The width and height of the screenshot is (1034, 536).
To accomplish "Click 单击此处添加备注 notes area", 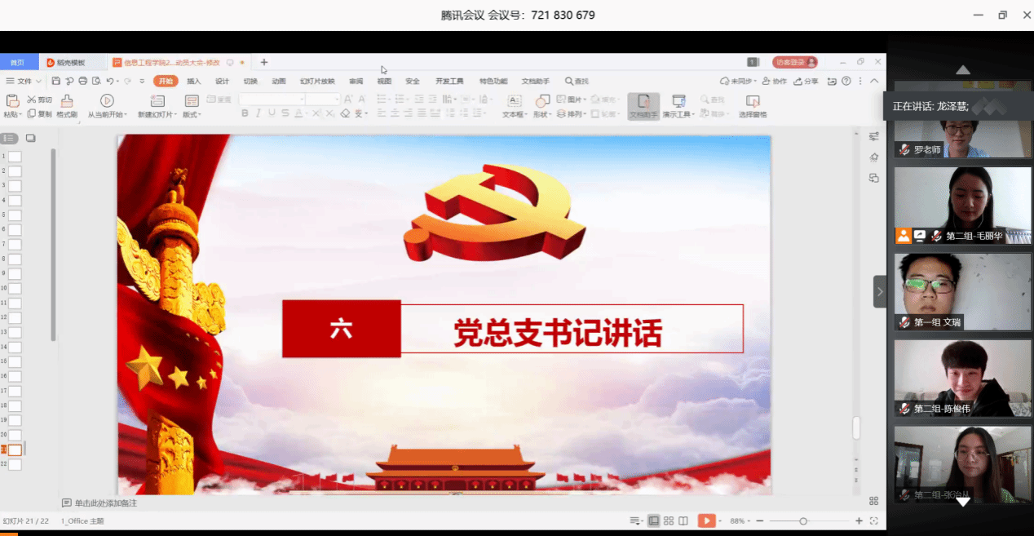I will [106, 503].
